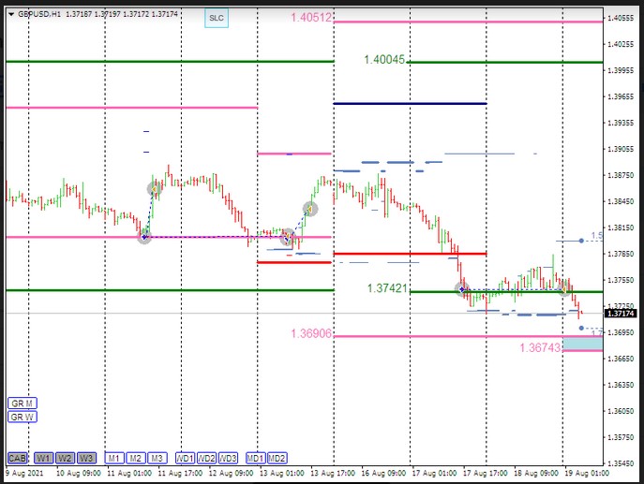Image resolution: width=644 pixels, height=484 pixels.
Task: Click the 1.40045 green level label
Action: (384, 60)
